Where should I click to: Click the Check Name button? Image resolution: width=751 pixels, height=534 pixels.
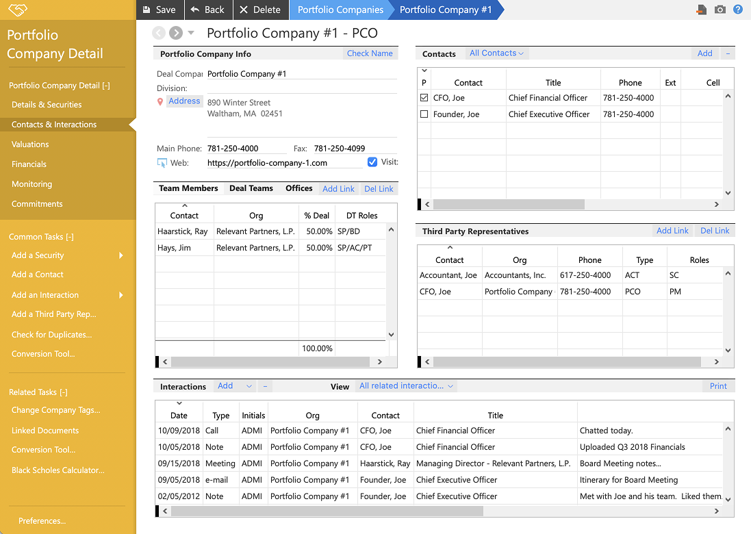[370, 53]
